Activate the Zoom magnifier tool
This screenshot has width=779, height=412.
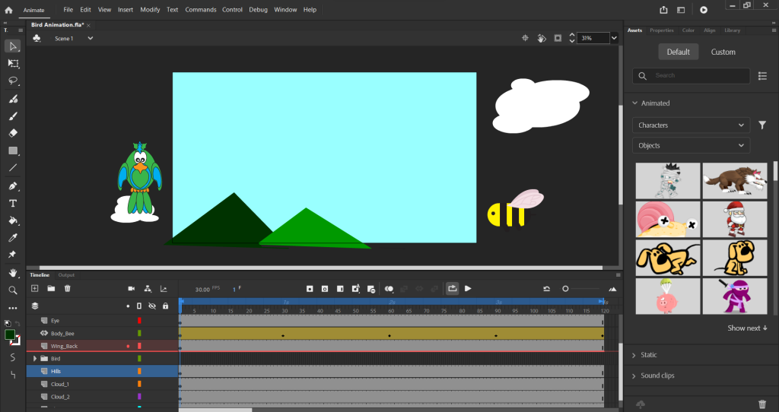tap(13, 290)
